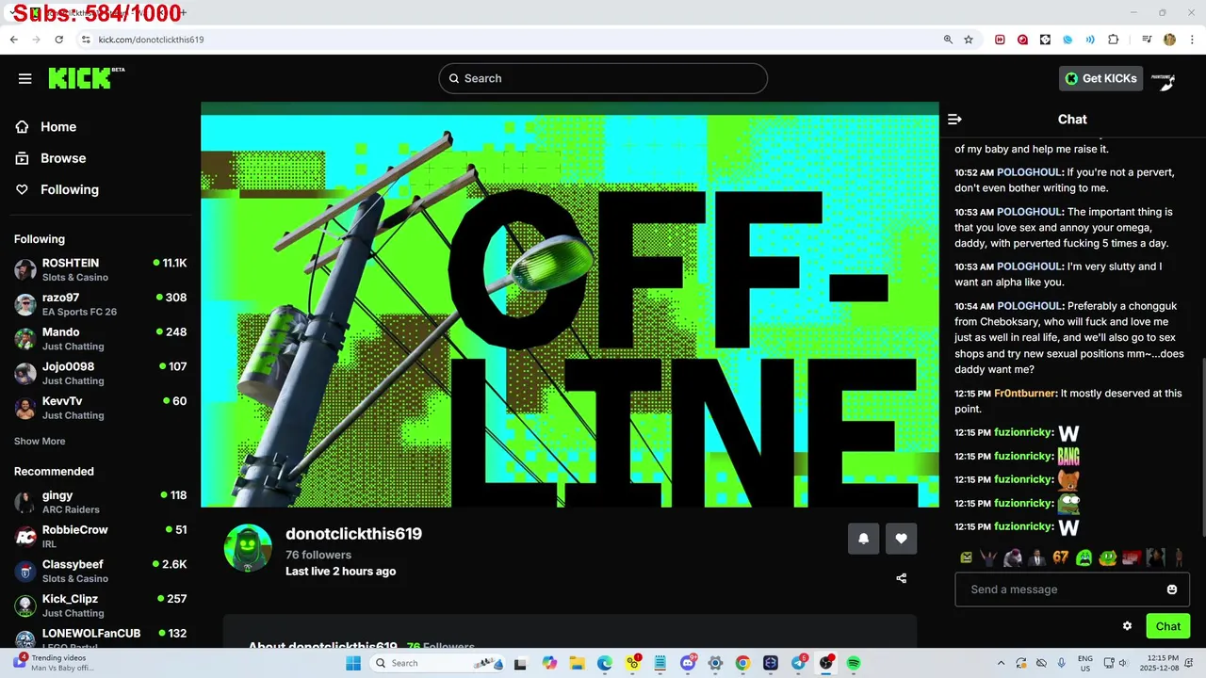Viewport: 1206px width, 678px height.
Task: Open Classybeef recommended channel
Action: (x=100, y=572)
